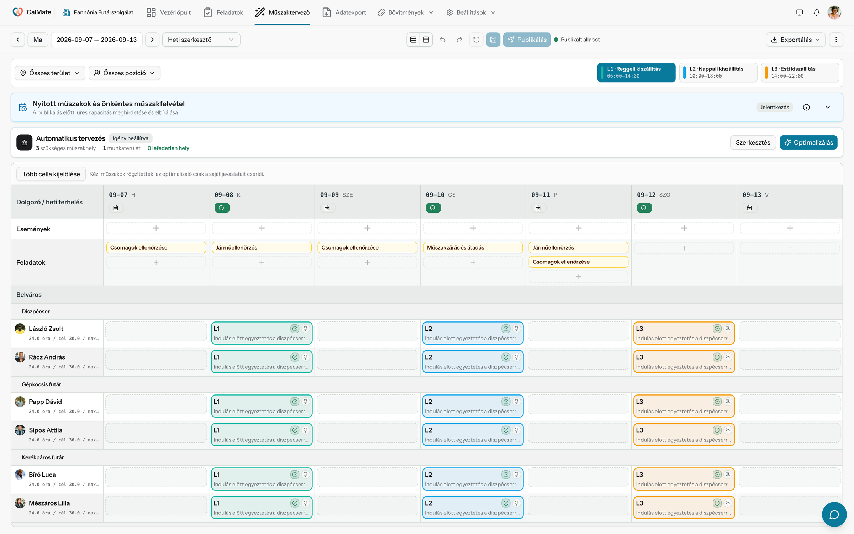854x534 pixels.
Task: Expand the Nyitott műszakok banner chevron
Action: (828, 107)
